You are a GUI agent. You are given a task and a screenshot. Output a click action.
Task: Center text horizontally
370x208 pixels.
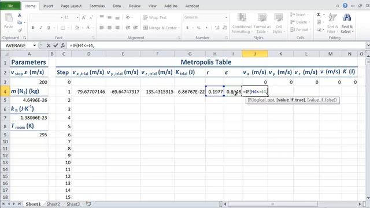point(109,28)
